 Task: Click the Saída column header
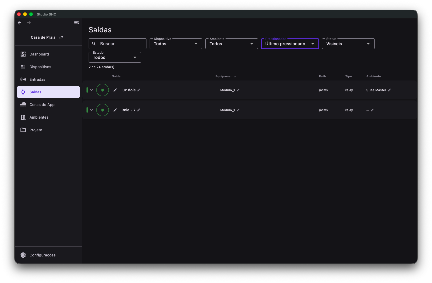pyautogui.click(x=116, y=76)
